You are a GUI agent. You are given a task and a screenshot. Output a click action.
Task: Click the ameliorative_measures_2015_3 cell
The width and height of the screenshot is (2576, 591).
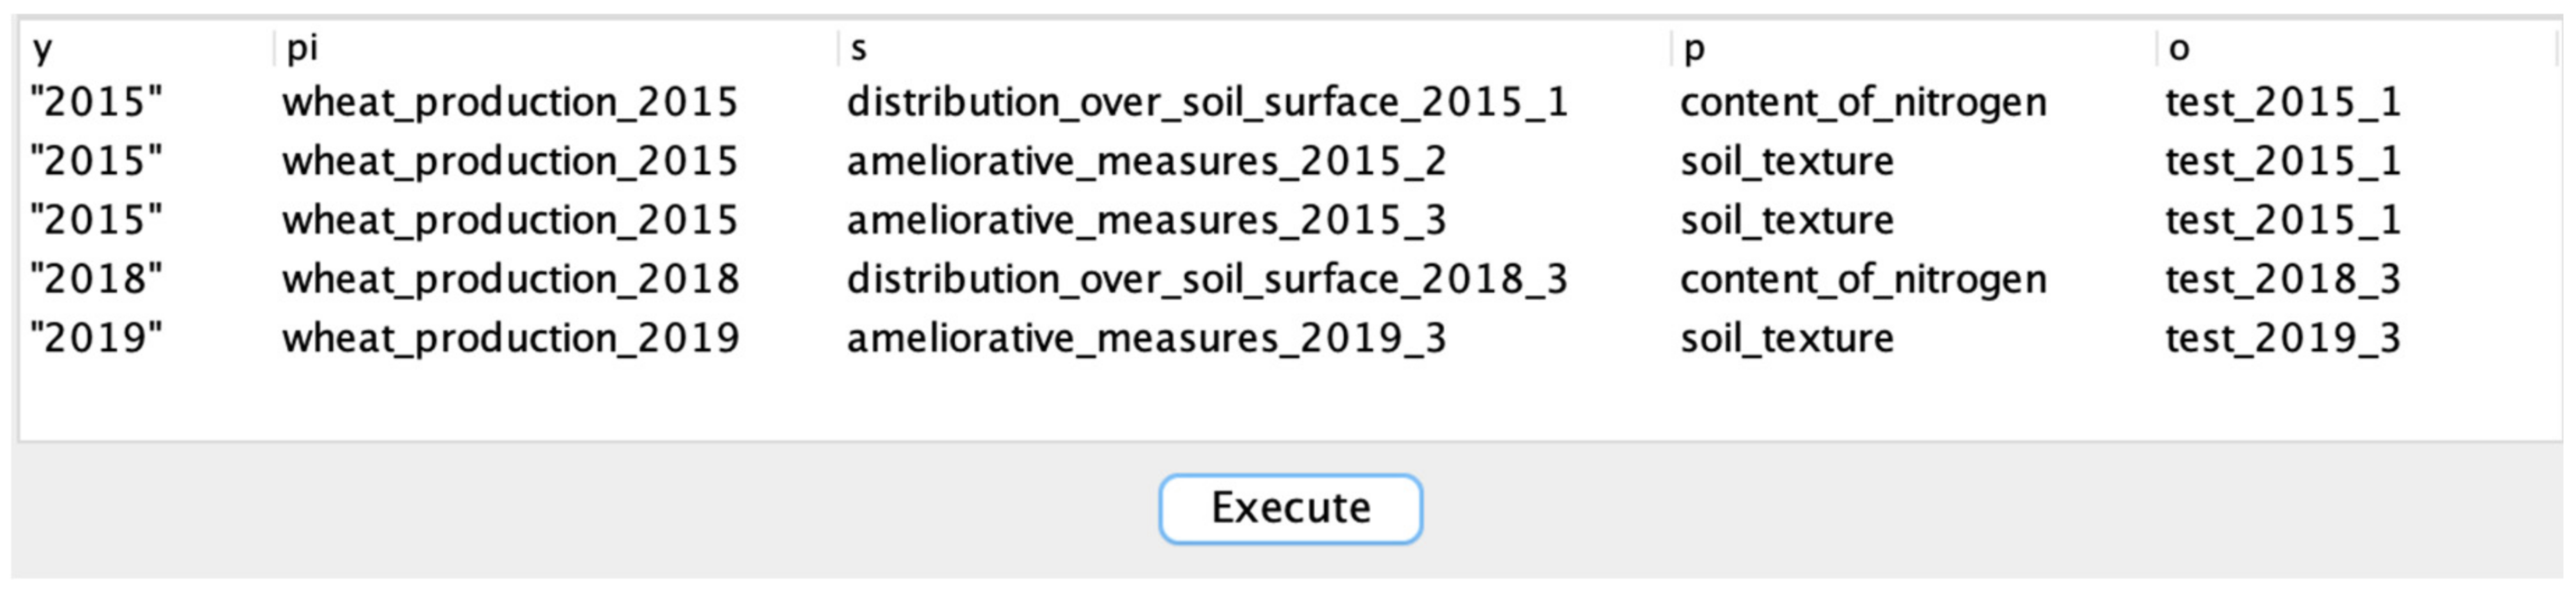click(1146, 220)
